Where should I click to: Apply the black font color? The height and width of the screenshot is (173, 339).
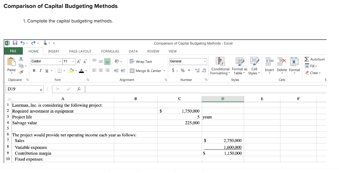coord(81,71)
